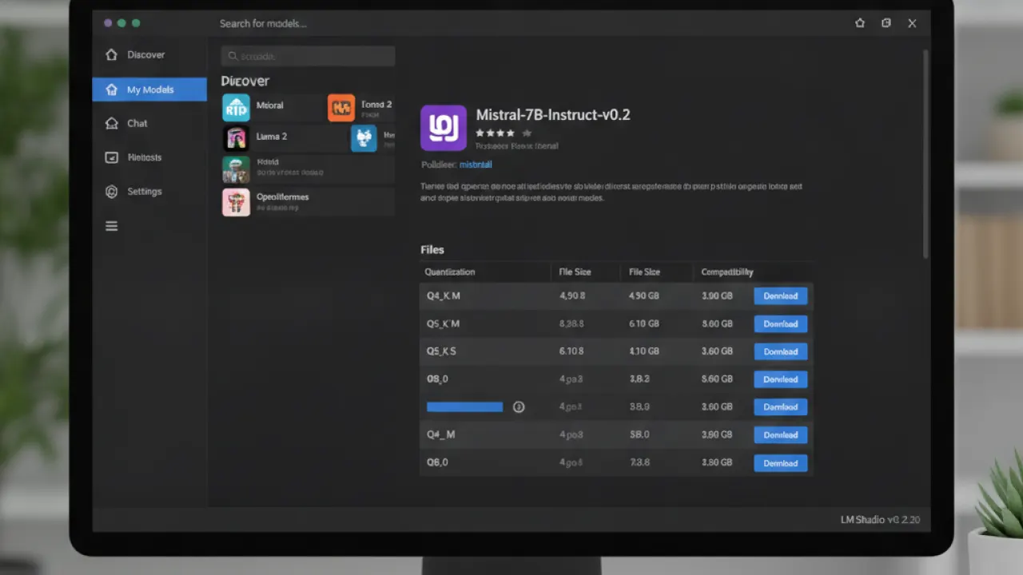Click the window icon beside the close X
The height and width of the screenshot is (575, 1023).
886,23
